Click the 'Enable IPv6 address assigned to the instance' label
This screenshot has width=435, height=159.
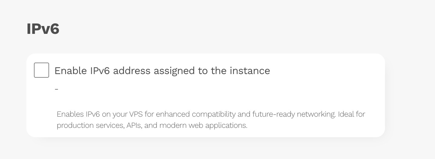pos(162,71)
